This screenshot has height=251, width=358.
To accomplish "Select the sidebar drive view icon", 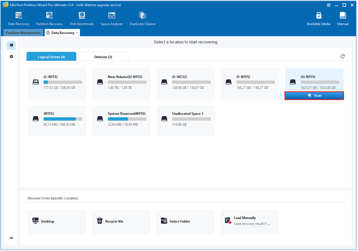I will coord(11,45).
